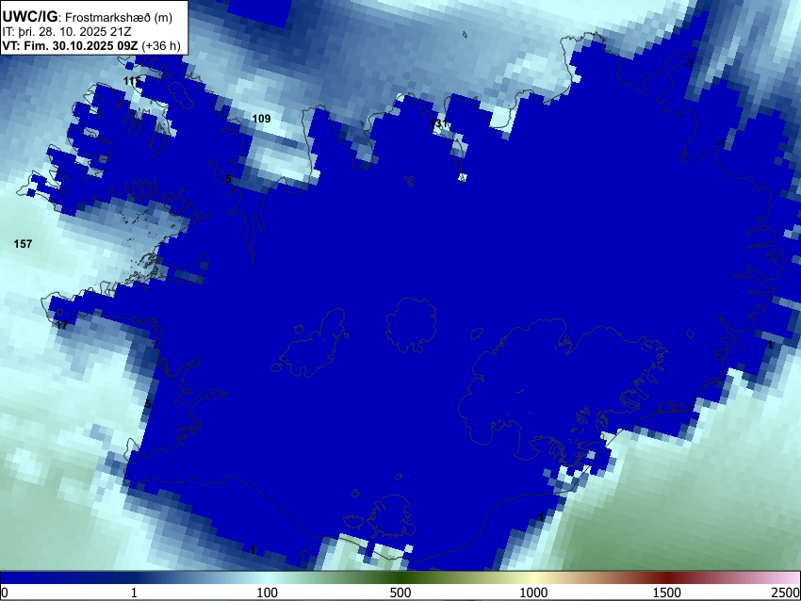The image size is (801, 601).
Task: Click the map value label '109'
Action: [x=262, y=119]
